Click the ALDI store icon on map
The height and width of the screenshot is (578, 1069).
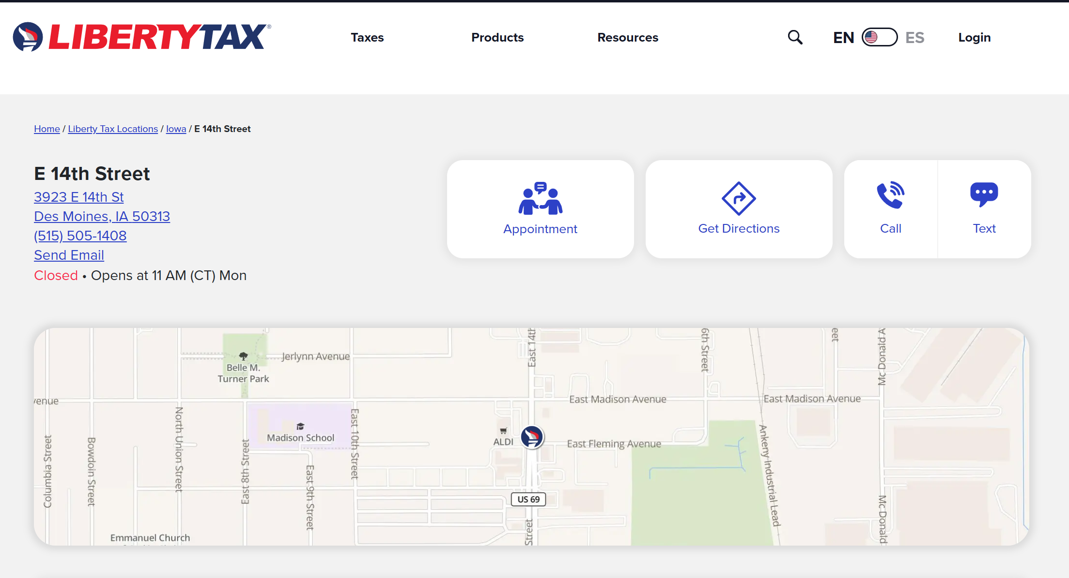(x=503, y=430)
